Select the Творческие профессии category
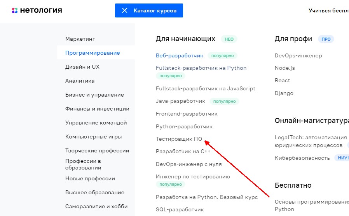The width and height of the screenshot is (349, 216). pyautogui.click(x=97, y=151)
